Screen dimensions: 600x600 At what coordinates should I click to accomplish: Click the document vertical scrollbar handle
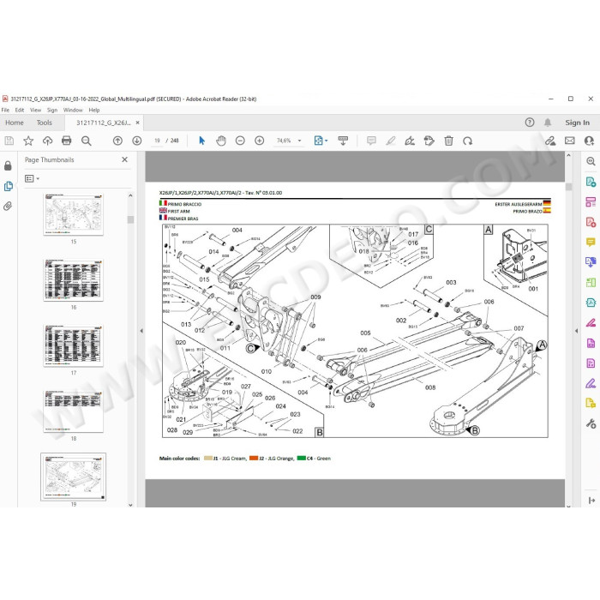[x=568, y=187]
